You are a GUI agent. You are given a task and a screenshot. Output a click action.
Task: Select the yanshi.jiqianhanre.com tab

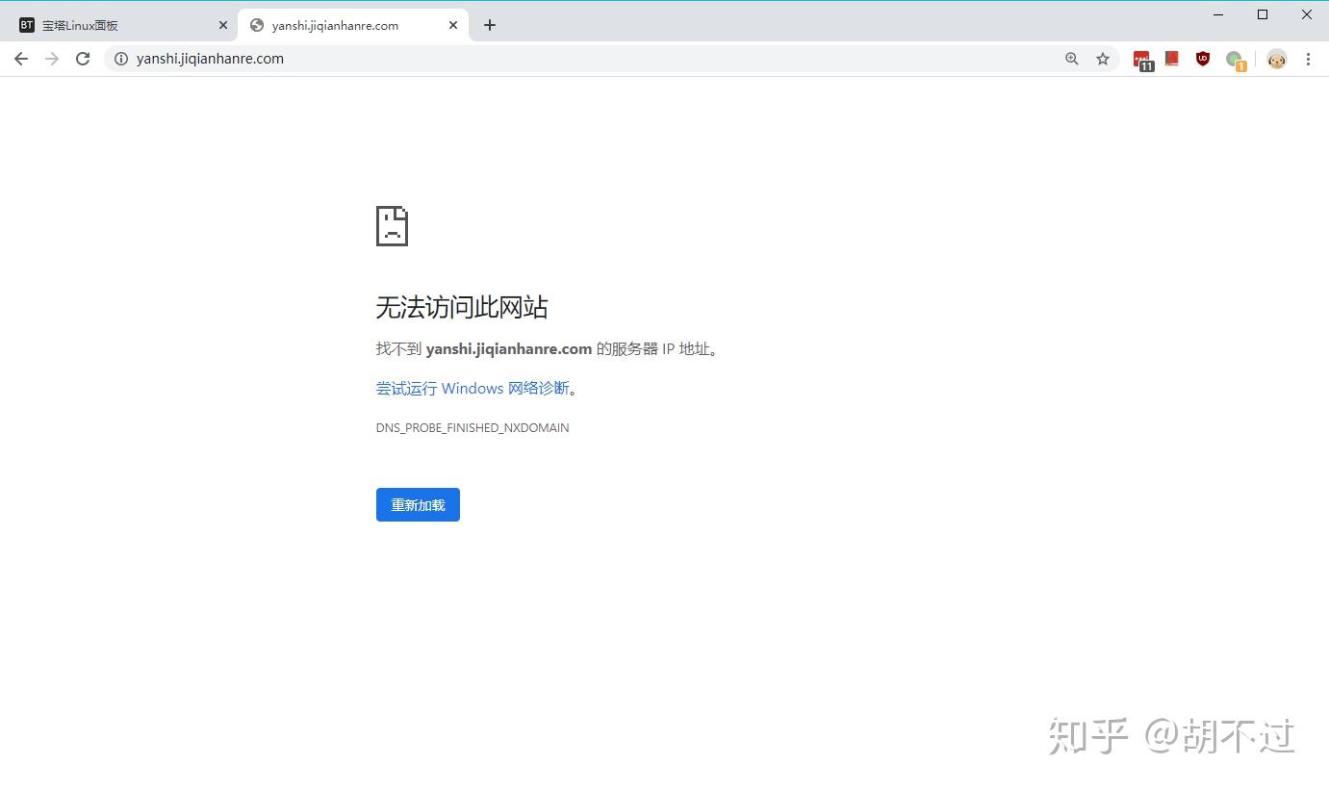(353, 25)
